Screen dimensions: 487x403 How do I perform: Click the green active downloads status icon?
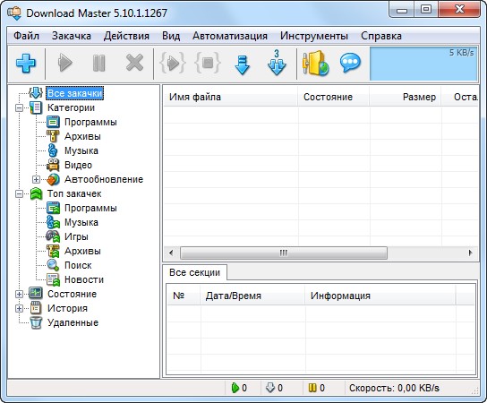click(235, 388)
